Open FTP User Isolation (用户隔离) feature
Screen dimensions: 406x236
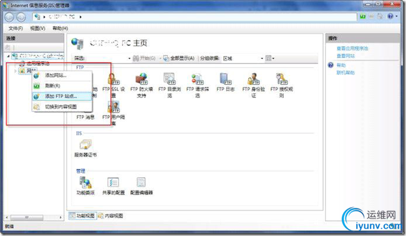[x=114, y=113]
